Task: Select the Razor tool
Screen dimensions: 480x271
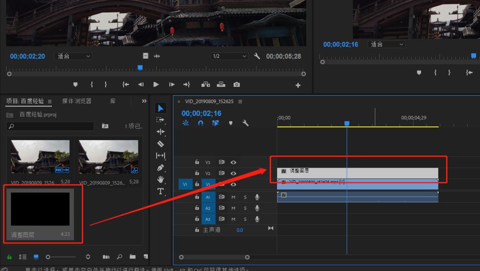Action: pos(160,144)
